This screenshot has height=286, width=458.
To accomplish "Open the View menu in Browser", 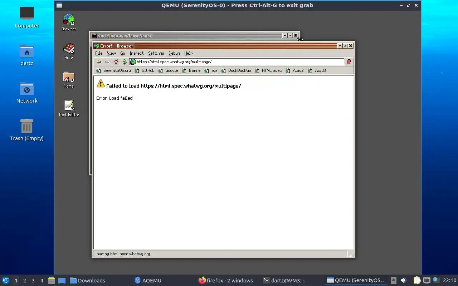I will click(x=111, y=53).
